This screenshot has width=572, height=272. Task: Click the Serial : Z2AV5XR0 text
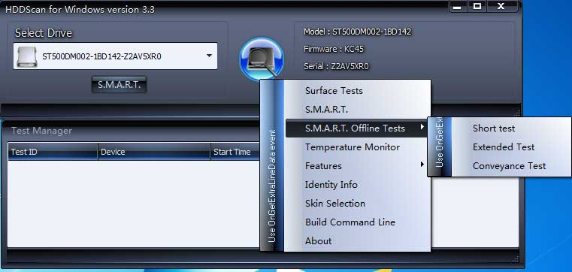(x=336, y=66)
